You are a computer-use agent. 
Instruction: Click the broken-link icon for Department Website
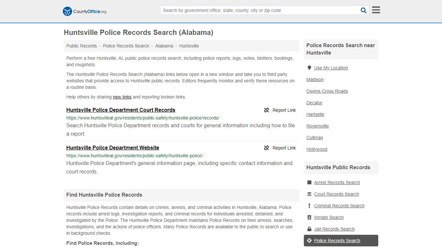(x=267, y=148)
